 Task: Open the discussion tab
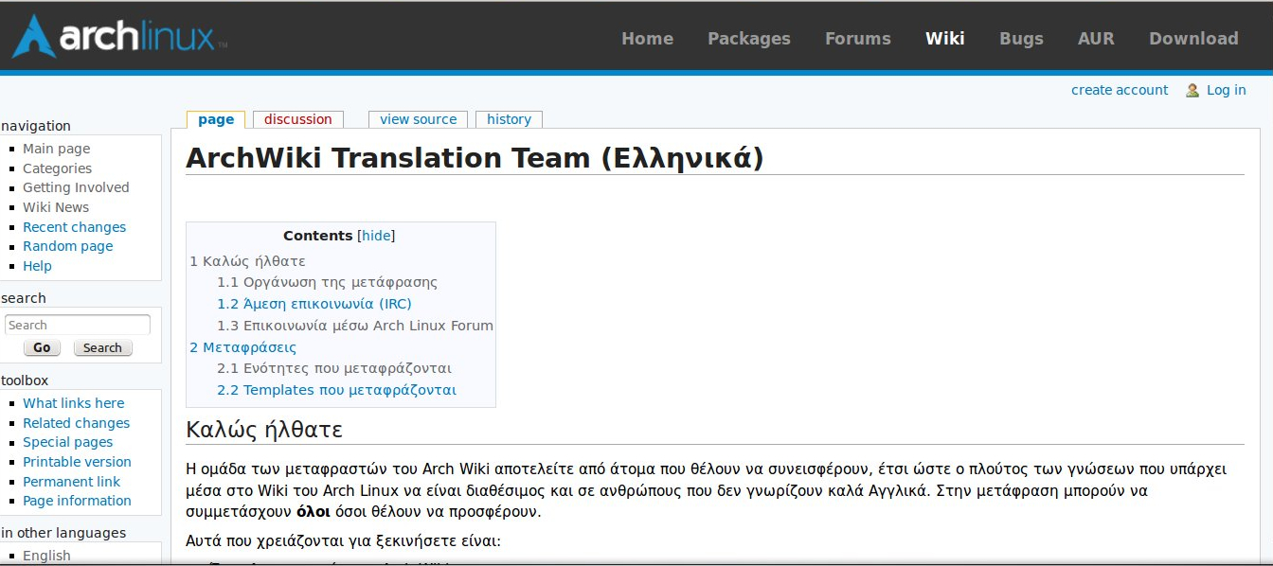tap(297, 119)
